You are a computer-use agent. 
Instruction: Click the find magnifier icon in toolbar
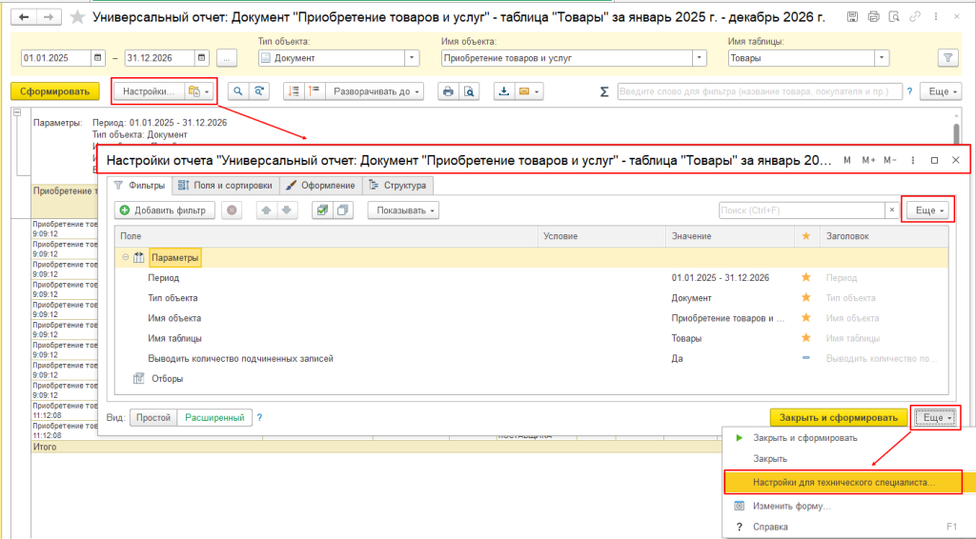(x=236, y=91)
